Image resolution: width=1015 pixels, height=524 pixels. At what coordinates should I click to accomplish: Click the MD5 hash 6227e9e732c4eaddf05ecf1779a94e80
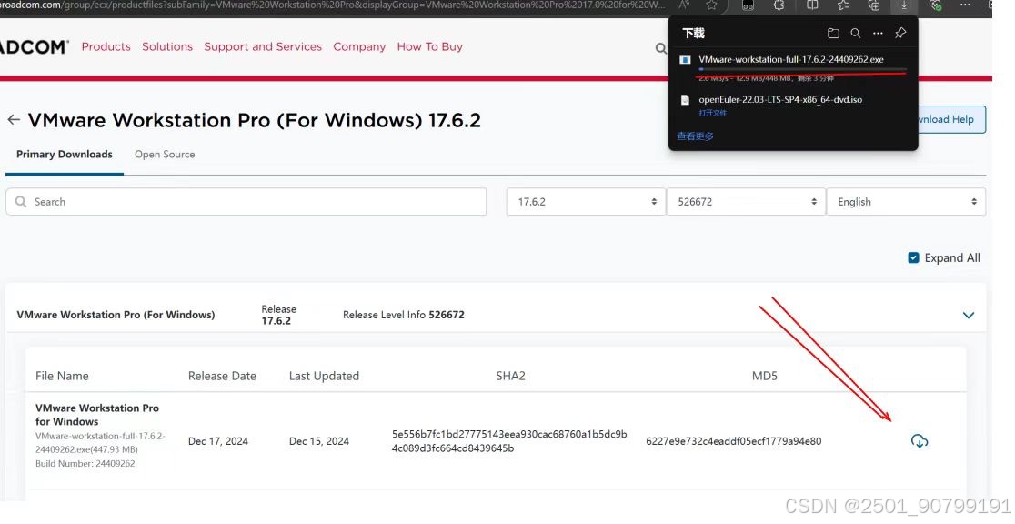[733, 441]
